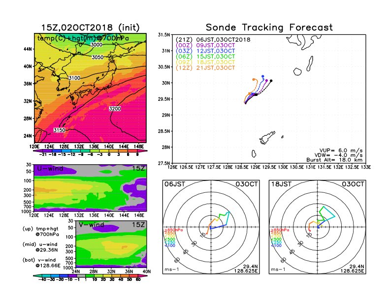Image resolution: width=390 pixels, height=301 pixels.
Task: Click the "(mid) u-wind @29.36N" caption
Action: pyautogui.click(x=40, y=247)
